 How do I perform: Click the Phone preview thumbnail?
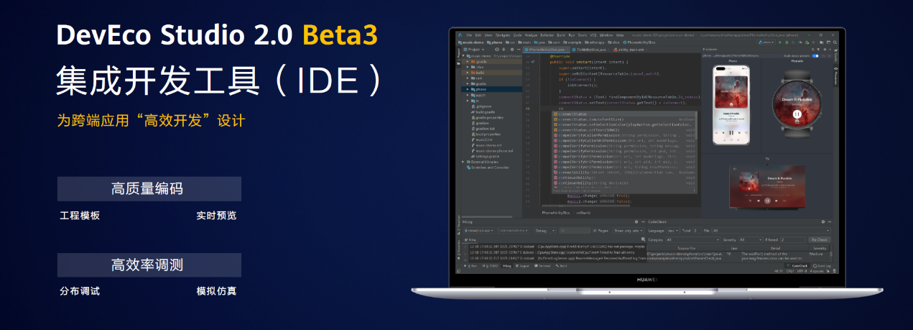click(x=731, y=105)
